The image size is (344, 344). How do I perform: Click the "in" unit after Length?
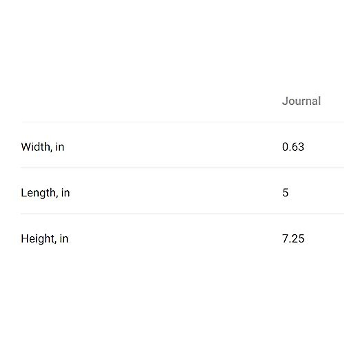point(65,193)
